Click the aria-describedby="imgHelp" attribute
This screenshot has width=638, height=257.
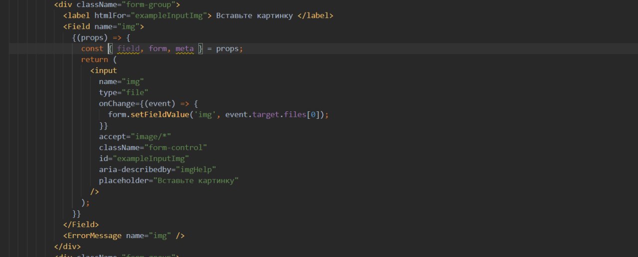tap(158, 169)
